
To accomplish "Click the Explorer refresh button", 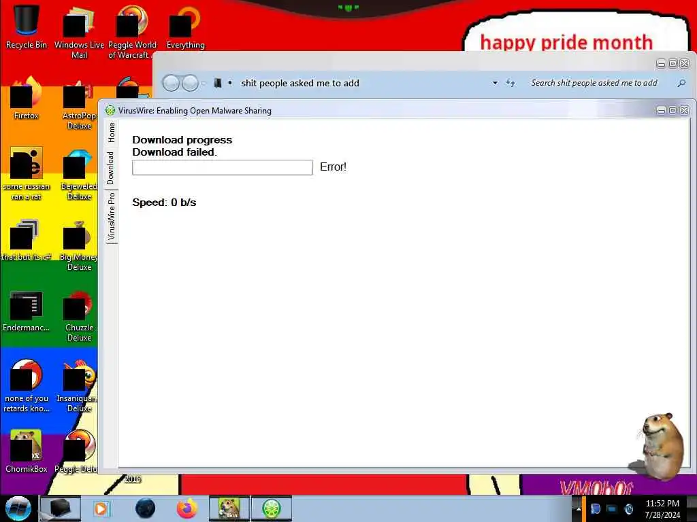I will 510,83.
